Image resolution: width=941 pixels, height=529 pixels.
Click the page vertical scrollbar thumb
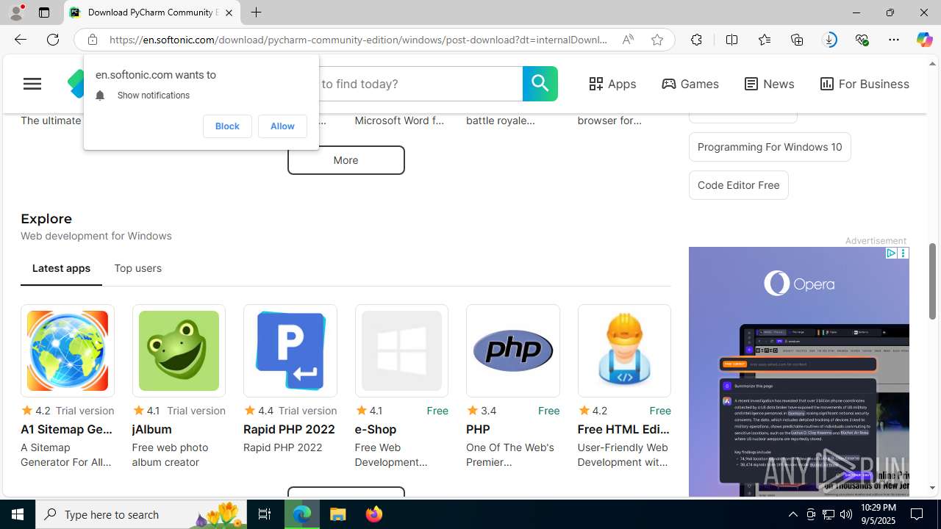(932, 281)
